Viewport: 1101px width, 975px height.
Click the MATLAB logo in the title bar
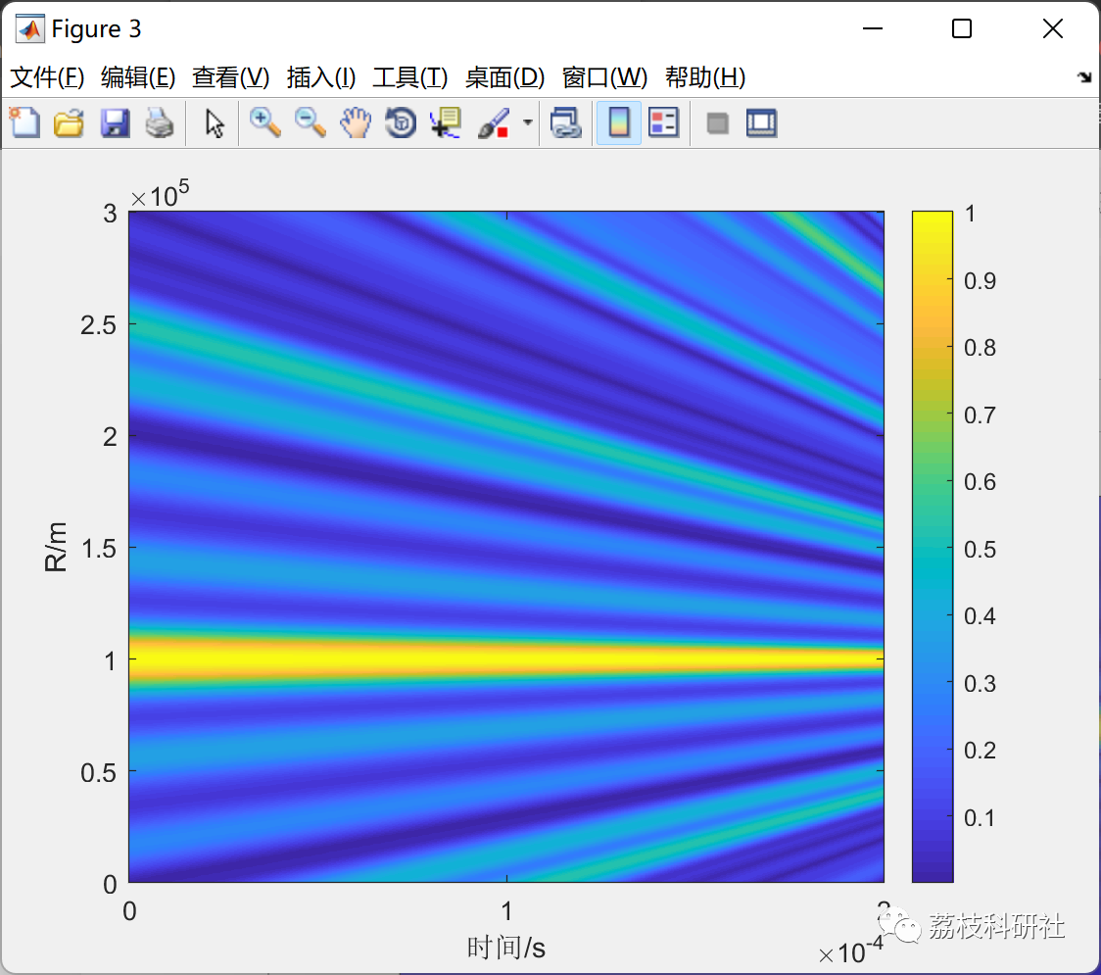tap(29, 28)
